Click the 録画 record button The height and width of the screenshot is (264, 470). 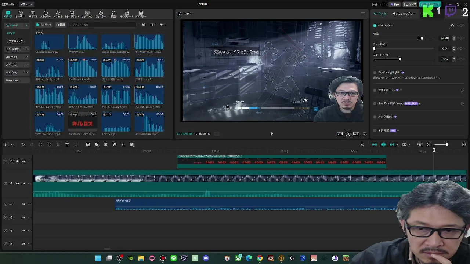(x=61, y=25)
